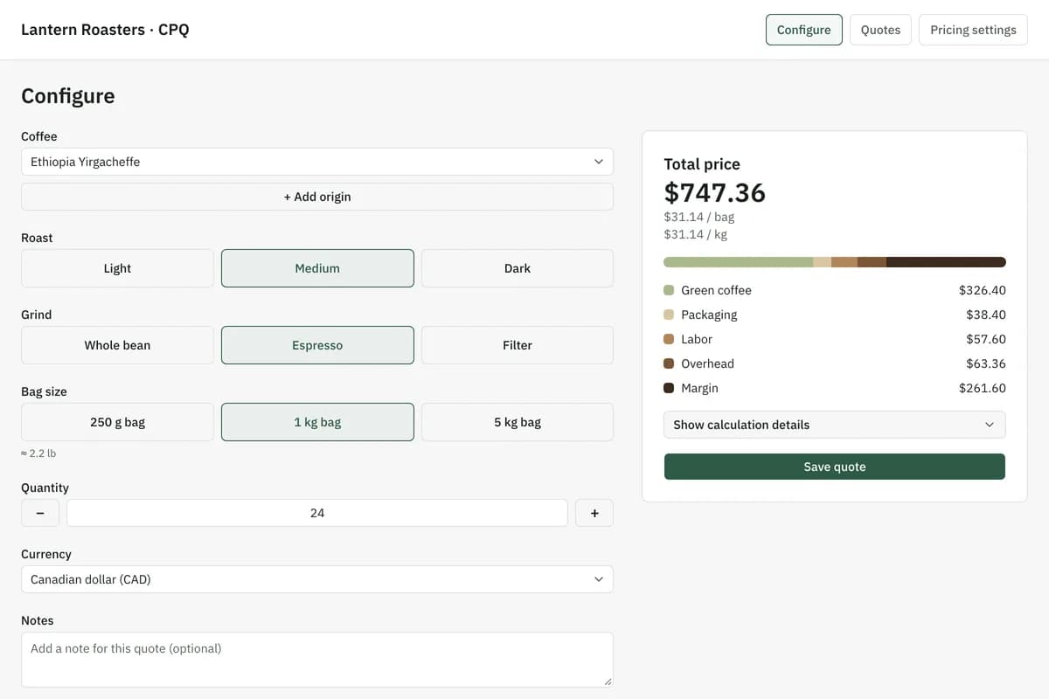Click the Labor amount $57.60

point(986,339)
